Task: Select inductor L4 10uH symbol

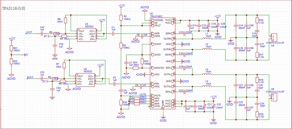Action: (x=207, y=86)
